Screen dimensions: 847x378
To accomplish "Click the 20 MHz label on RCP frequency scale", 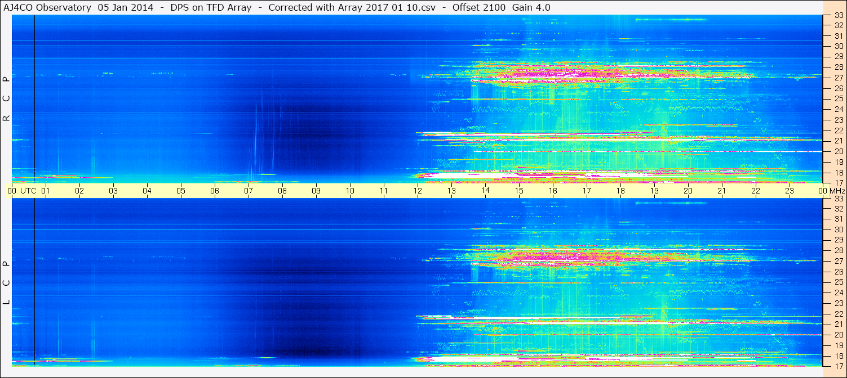I will (838, 151).
